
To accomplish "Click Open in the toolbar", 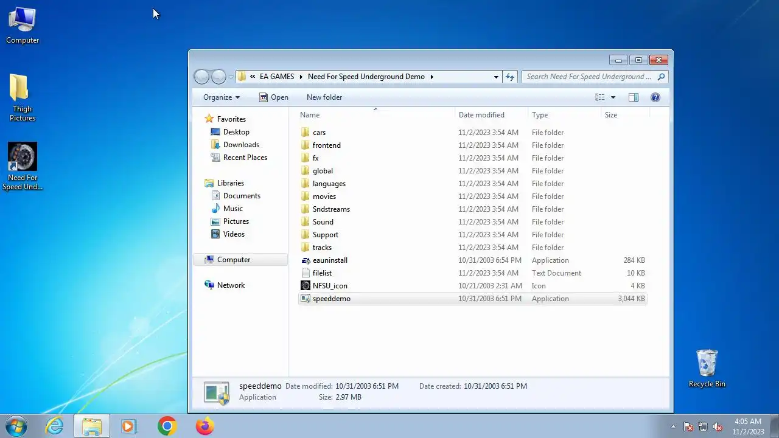I will (273, 97).
